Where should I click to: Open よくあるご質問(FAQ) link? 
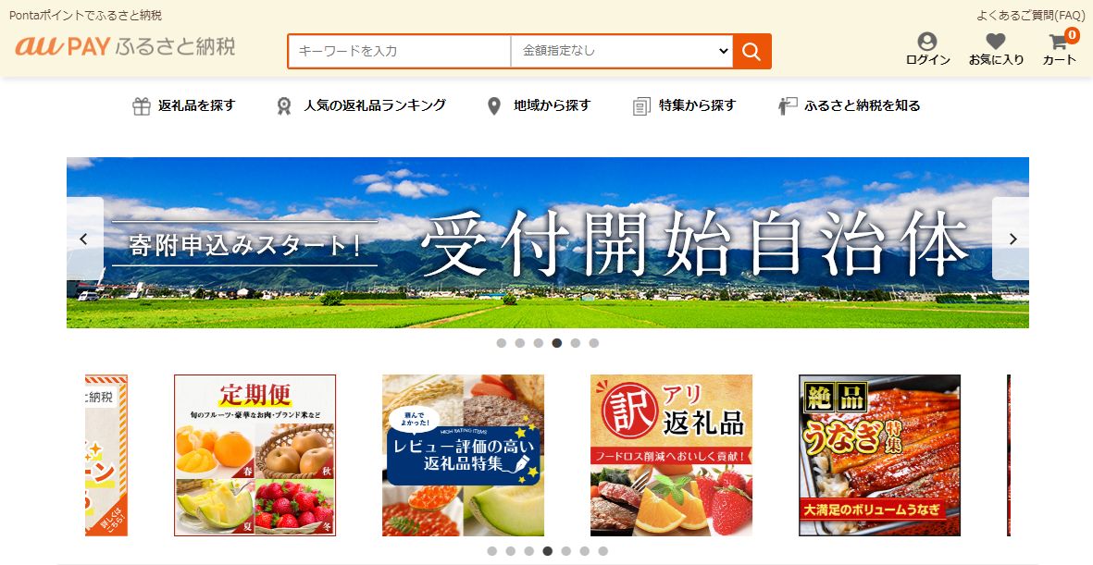[x=1030, y=16]
